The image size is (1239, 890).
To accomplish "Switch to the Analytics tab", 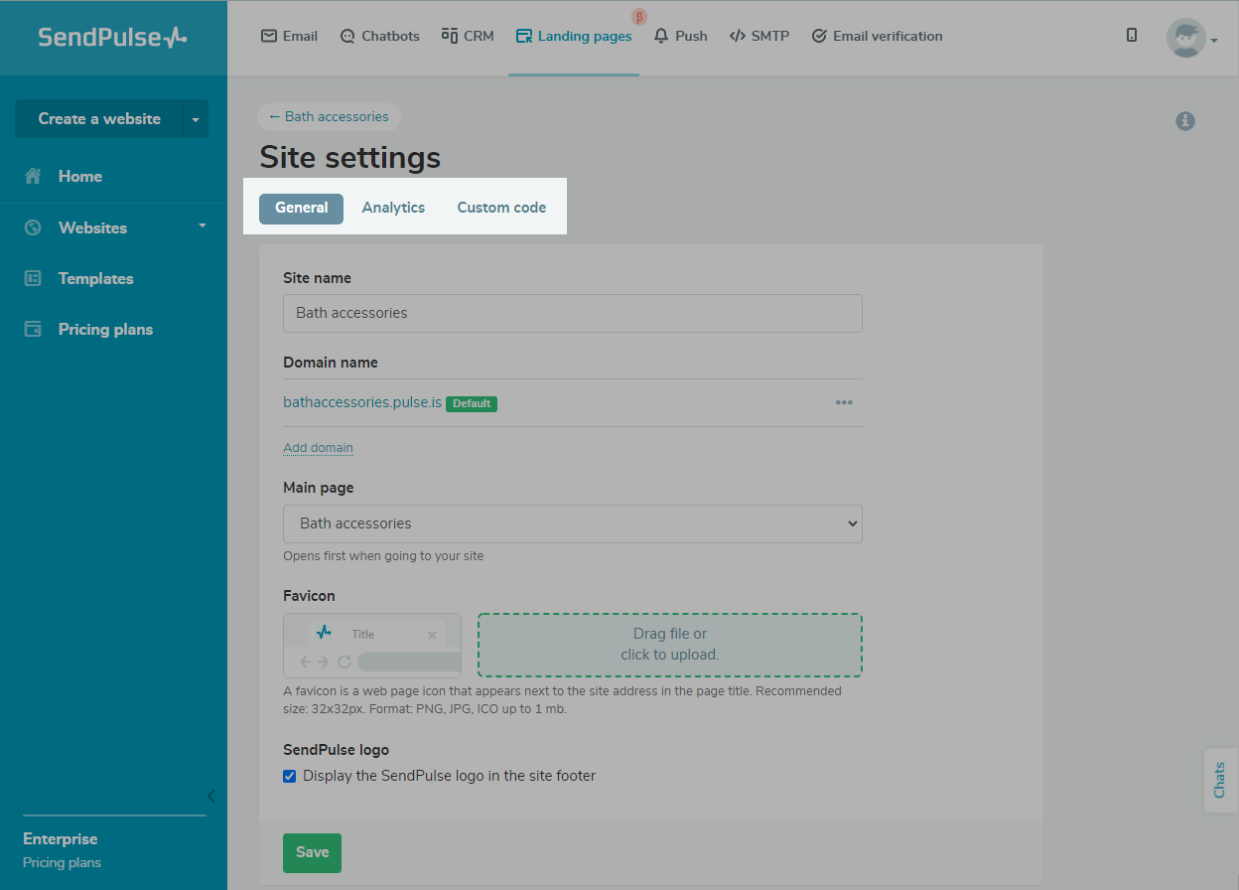I will pos(393,208).
